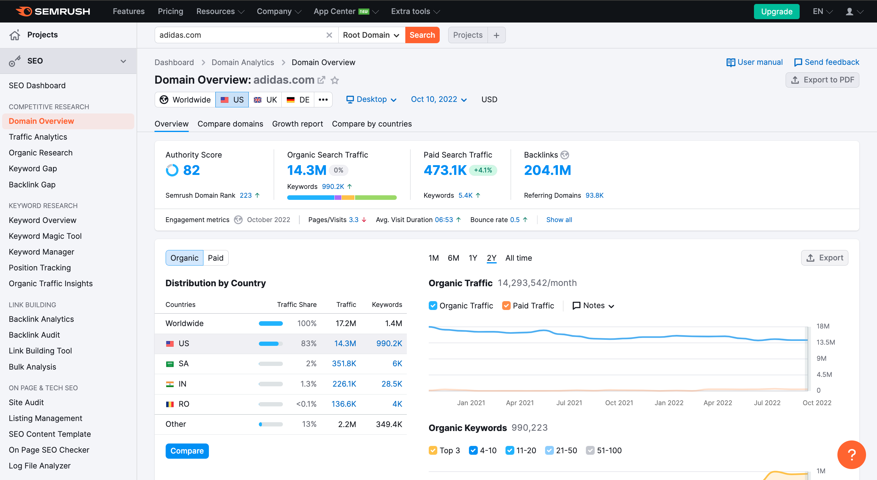This screenshot has width=877, height=480.
Task: Open adidas.com external link icon
Action: pyautogui.click(x=321, y=80)
